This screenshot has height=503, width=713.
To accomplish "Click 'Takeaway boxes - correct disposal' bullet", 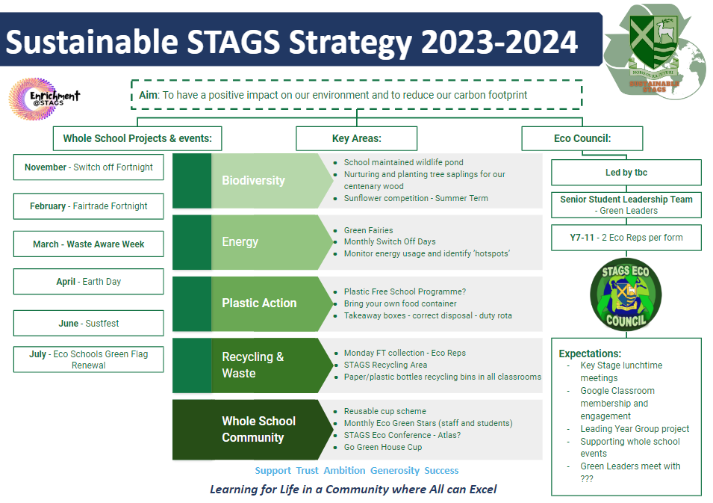I will click(428, 315).
